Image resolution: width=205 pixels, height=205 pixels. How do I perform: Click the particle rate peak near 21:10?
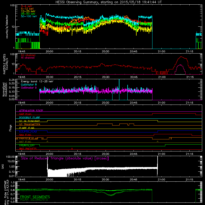pos(181,57)
